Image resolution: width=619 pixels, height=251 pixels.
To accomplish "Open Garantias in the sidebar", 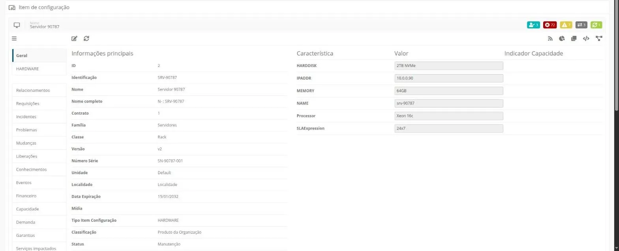I will (x=39, y=236).
